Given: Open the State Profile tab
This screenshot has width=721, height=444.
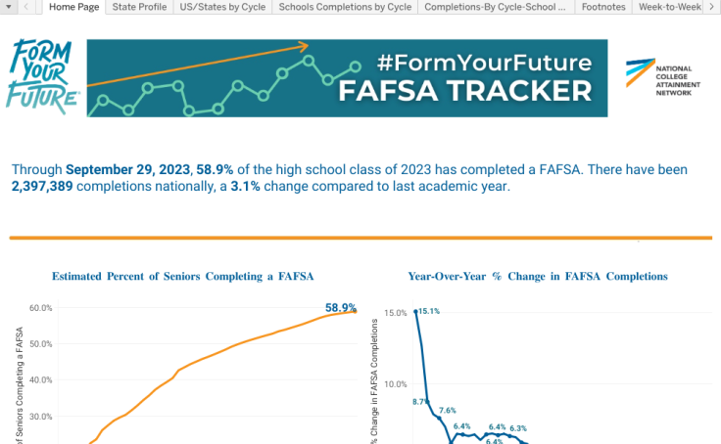Looking at the screenshot, I should coord(139,7).
